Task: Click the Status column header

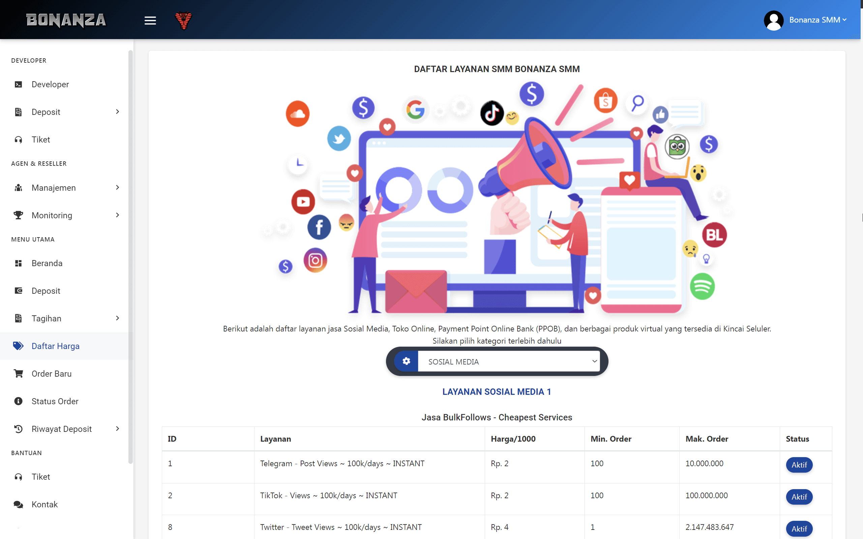Action: coord(797,439)
